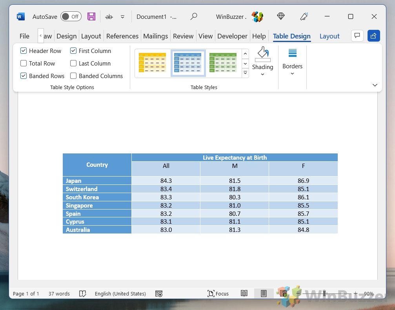Viewport: 395px width, 310px height.
Task: Enable the Total Row checkbox
Action: tap(24, 63)
